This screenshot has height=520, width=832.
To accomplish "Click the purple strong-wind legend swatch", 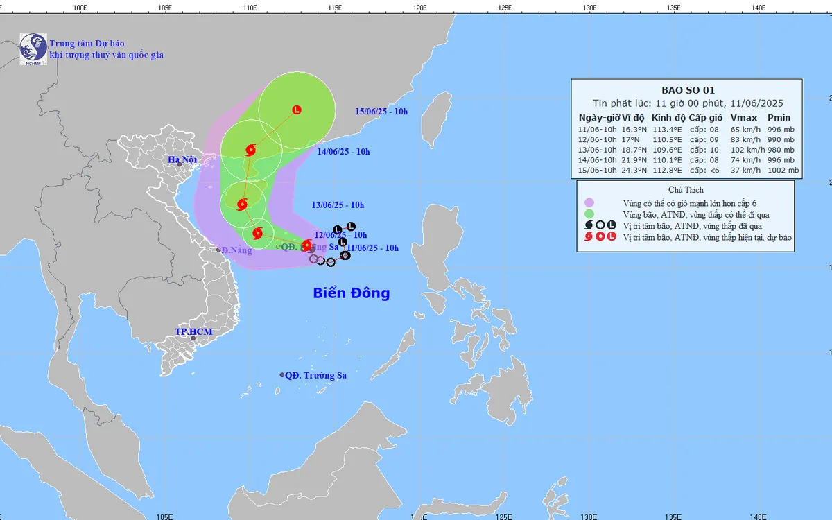I will coord(589,202).
